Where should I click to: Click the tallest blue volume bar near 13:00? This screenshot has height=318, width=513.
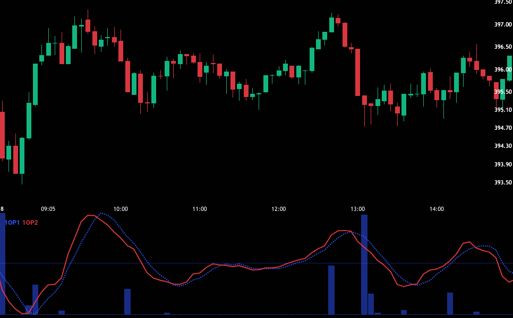pyautogui.click(x=364, y=264)
